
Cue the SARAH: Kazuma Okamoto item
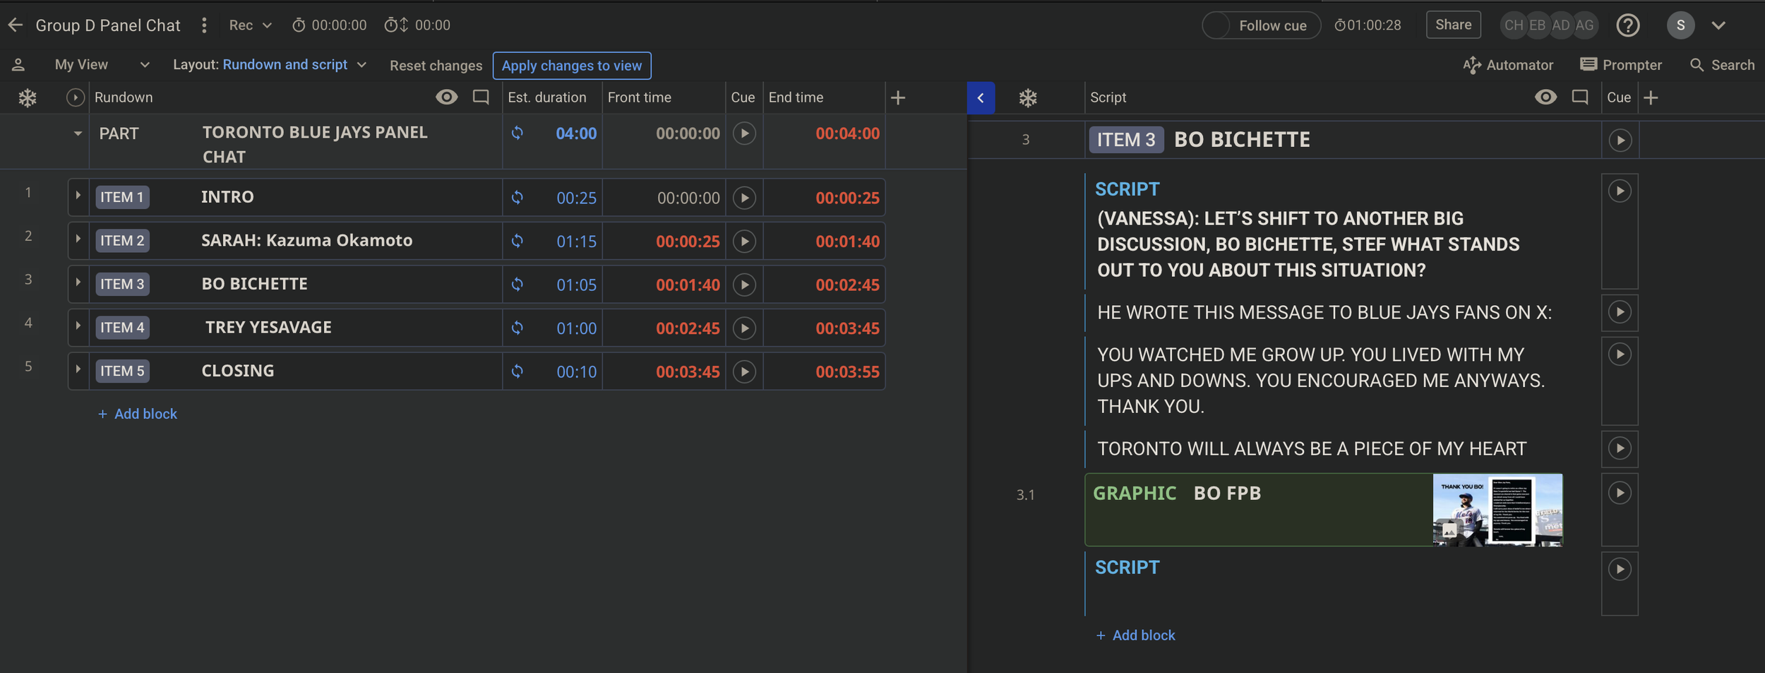(744, 242)
